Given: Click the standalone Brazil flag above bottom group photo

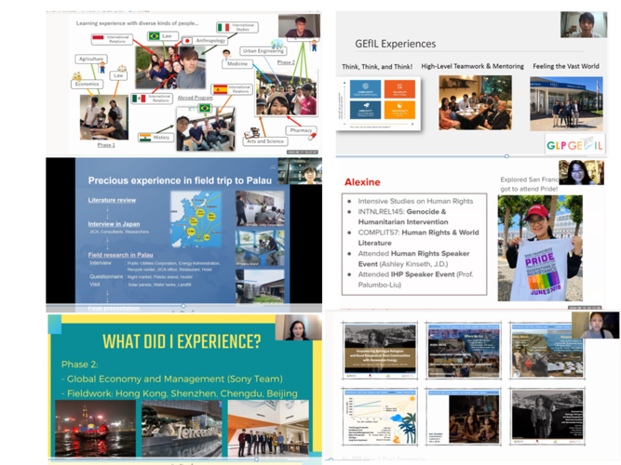Looking at the screenshot, I should pos(205,108).
